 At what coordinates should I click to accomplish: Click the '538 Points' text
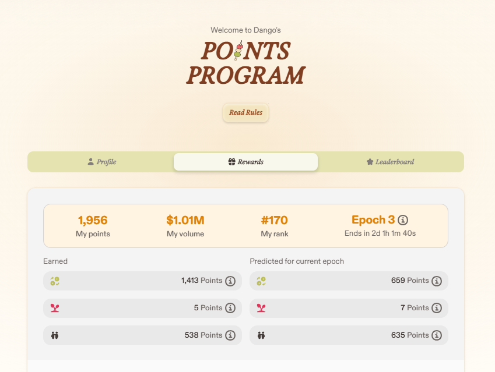(203, 335)
